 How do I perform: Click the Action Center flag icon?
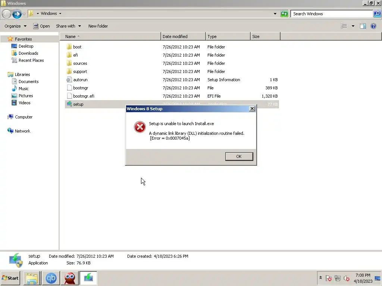[x=328, y=278]
